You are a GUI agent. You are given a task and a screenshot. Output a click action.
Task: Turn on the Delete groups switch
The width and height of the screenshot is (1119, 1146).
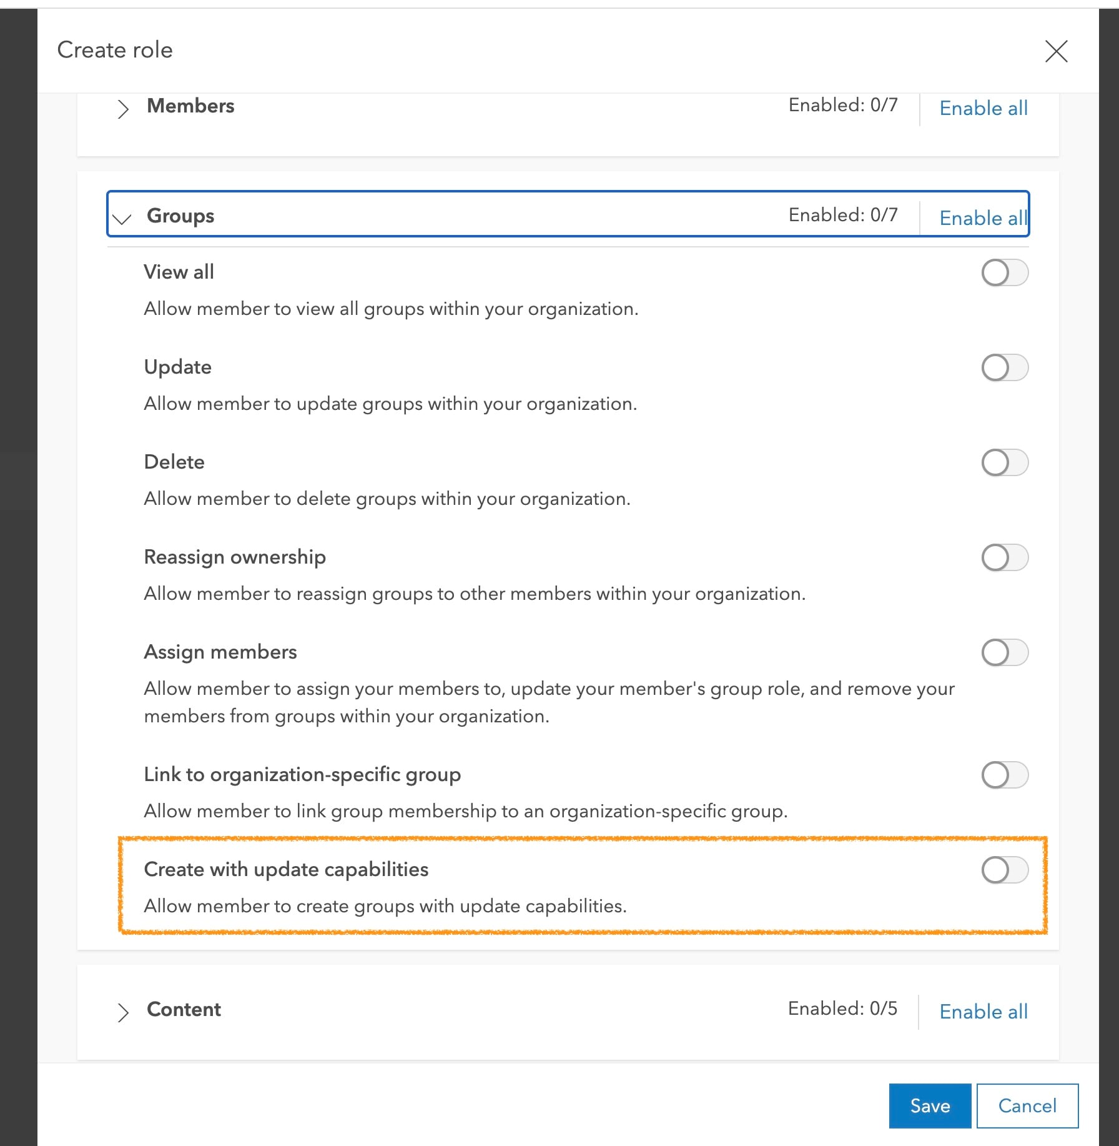(1004, 462)
